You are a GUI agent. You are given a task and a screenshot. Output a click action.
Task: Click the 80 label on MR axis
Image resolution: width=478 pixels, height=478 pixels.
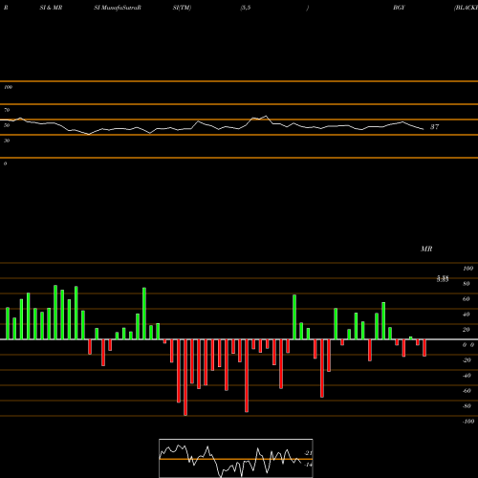(467, 284)
